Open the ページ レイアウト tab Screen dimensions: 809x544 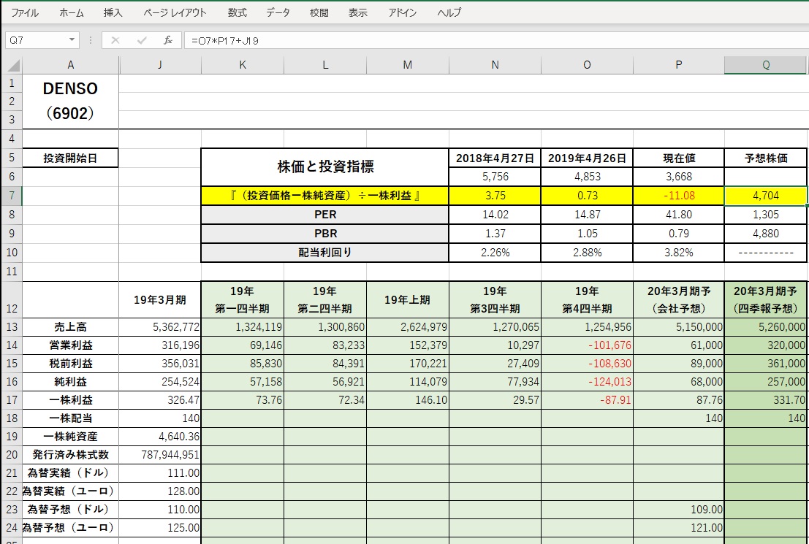click(175, 13)
